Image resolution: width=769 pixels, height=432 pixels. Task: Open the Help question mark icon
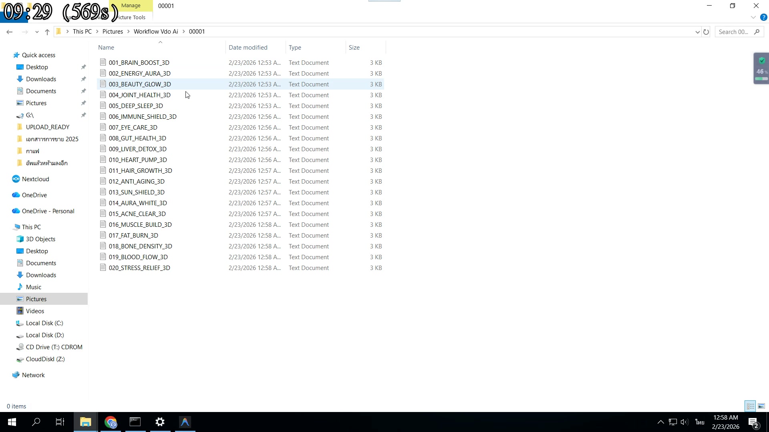764,17
